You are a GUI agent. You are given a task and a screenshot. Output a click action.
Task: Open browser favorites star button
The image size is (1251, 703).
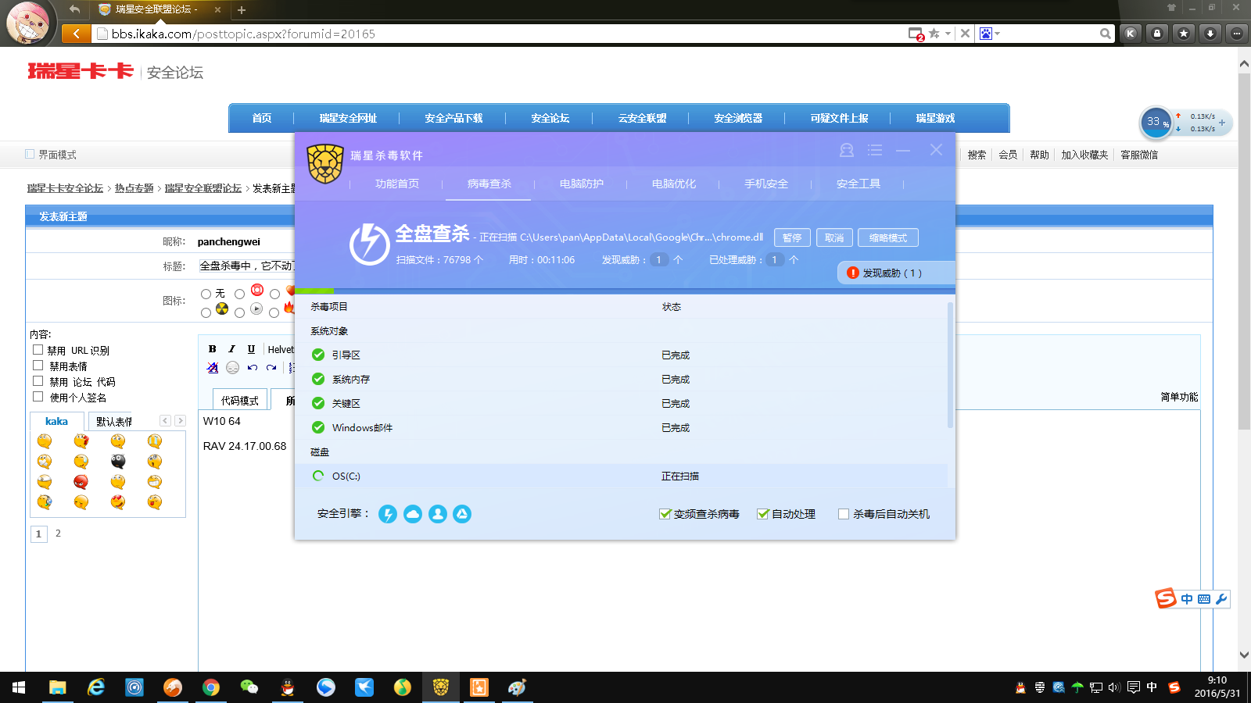1184,34
